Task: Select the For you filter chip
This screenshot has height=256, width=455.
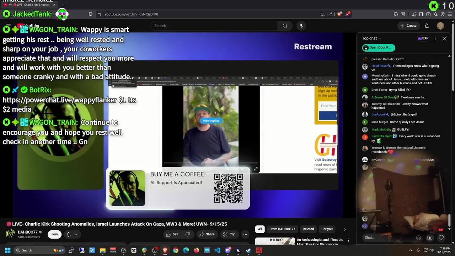Action: pos(327,229)
